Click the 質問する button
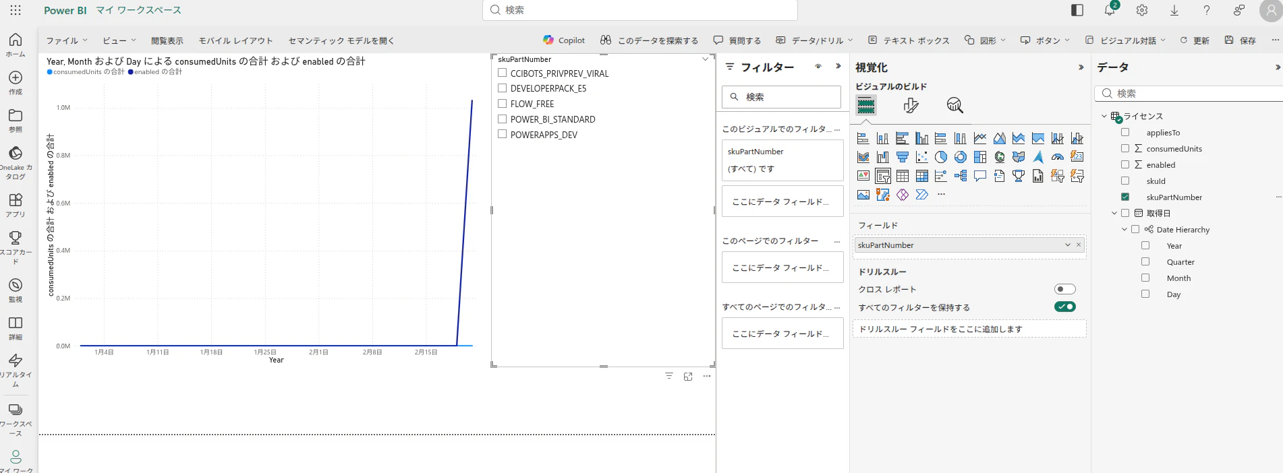This screenshot has height=473, width=1283. [737, 40]
